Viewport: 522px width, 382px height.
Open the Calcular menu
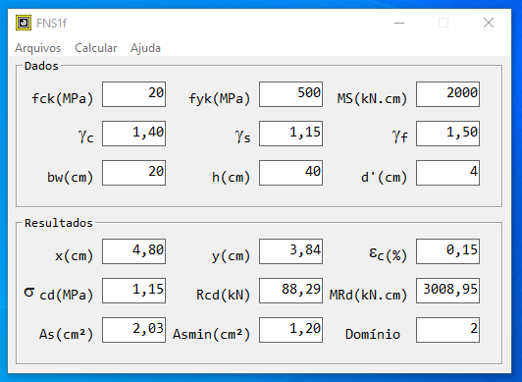(x=96, y=48)
